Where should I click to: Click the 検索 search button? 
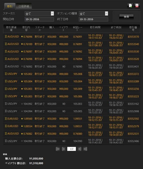click(126, 17)
